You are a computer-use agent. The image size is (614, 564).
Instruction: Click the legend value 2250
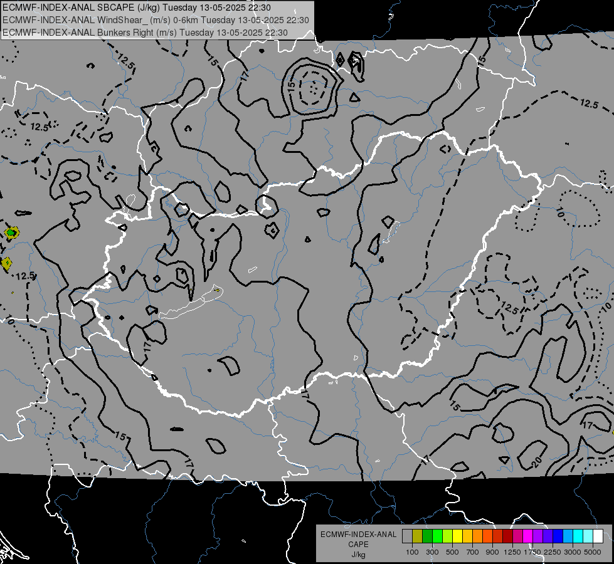[x=553, y=552]
